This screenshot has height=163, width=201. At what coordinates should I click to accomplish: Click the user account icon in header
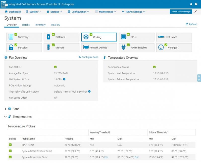pyautogui.click(x=191, y=4)
